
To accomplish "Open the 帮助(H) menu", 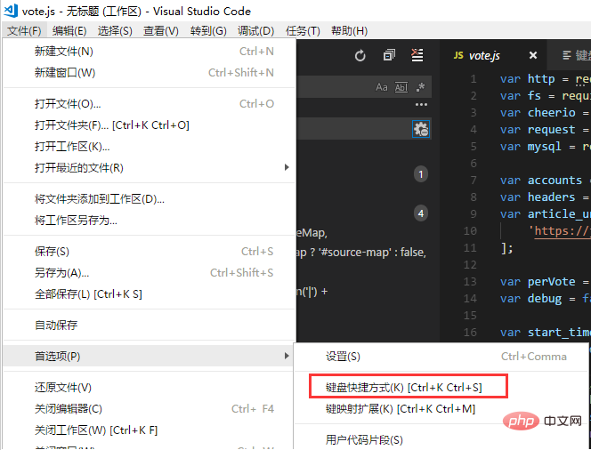I will coord(350,31).
